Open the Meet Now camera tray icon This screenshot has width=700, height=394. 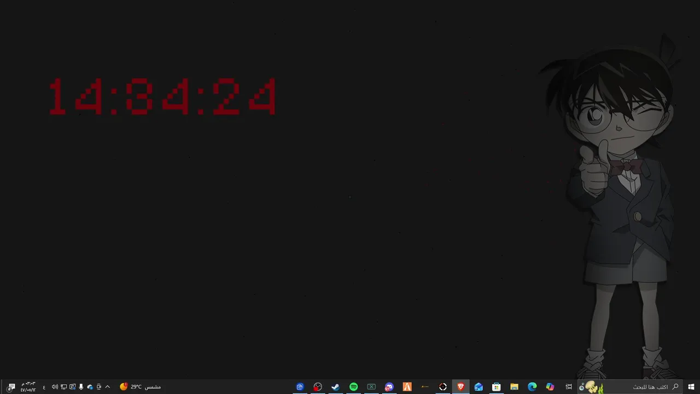point(99,387)
